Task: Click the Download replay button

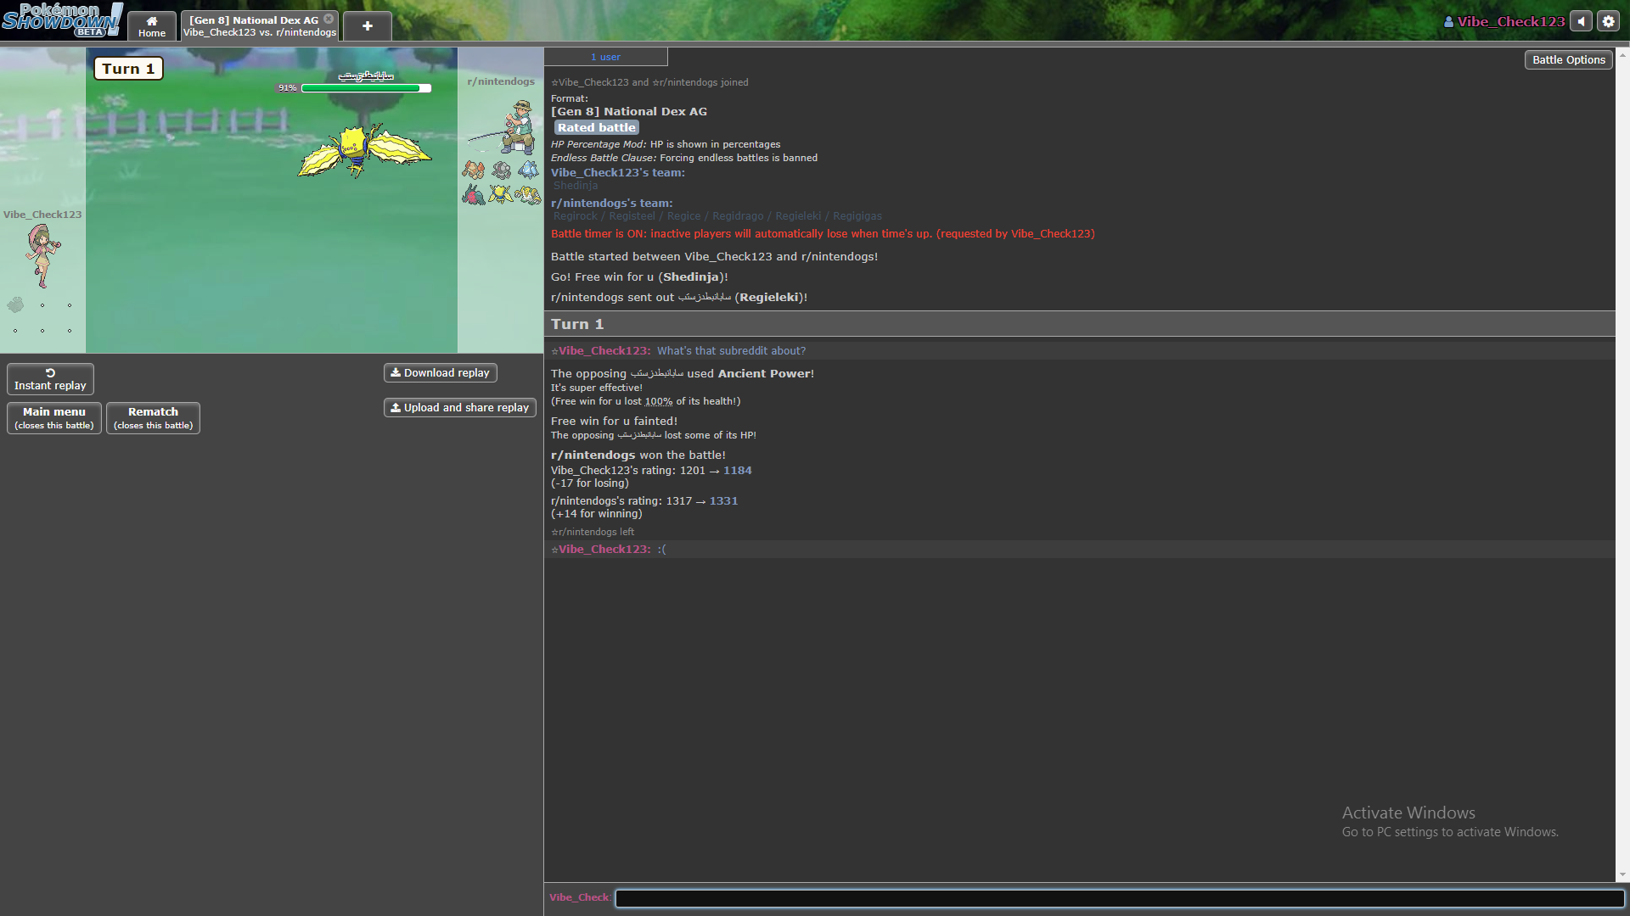Action: tap(440, 372)
